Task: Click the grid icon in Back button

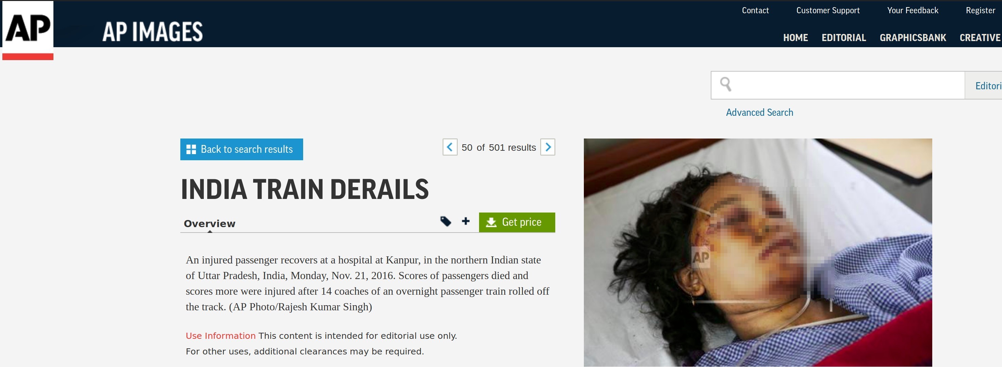Action: point(191,149)
